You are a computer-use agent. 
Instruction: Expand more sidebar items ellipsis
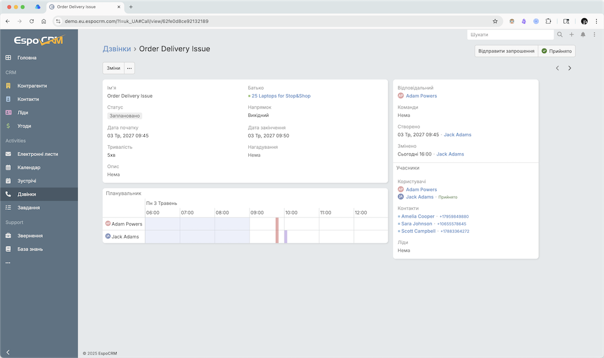coord(8,263)
